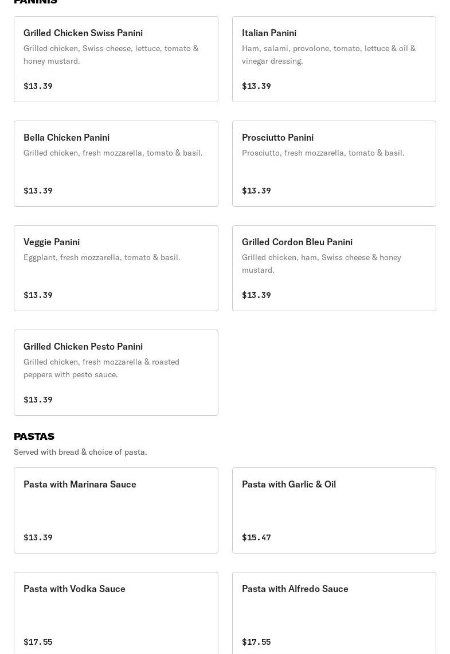Click the Grilled Cordon Bleu Panini description
This screenshot has width=450, height=654.
(321, 264)
